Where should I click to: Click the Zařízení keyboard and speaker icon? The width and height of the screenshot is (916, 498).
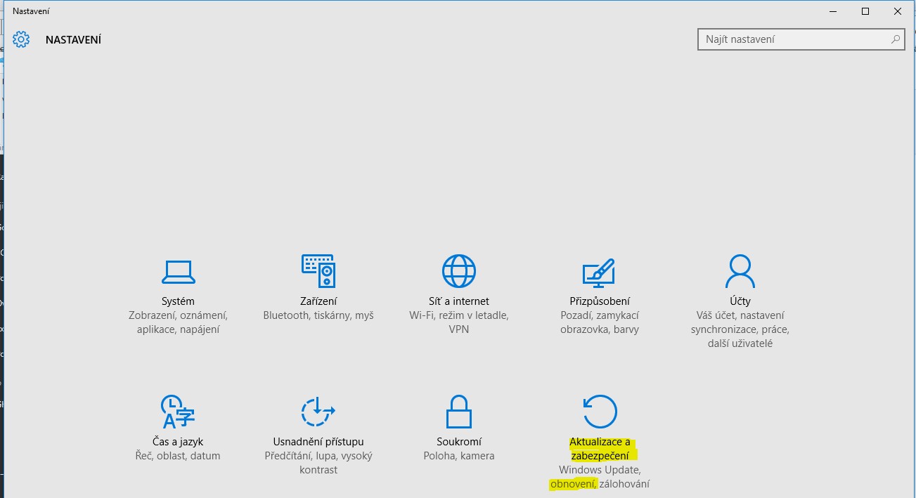(x=318, y=270)
